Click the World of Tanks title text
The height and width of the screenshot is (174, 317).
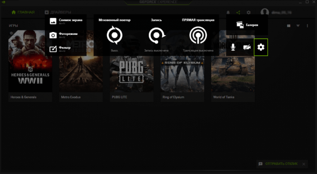[224, 97]
